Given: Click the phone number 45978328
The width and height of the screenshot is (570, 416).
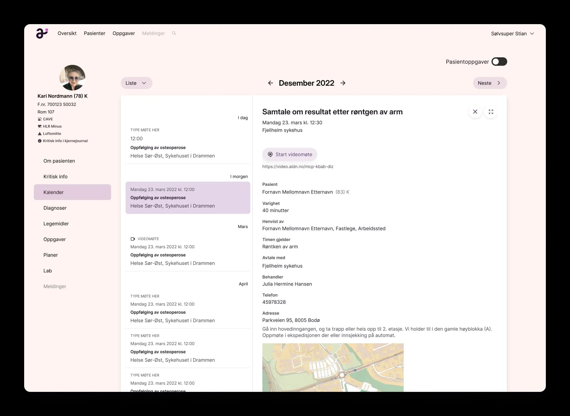Looking at the screenshot, I should pos(274,302).
